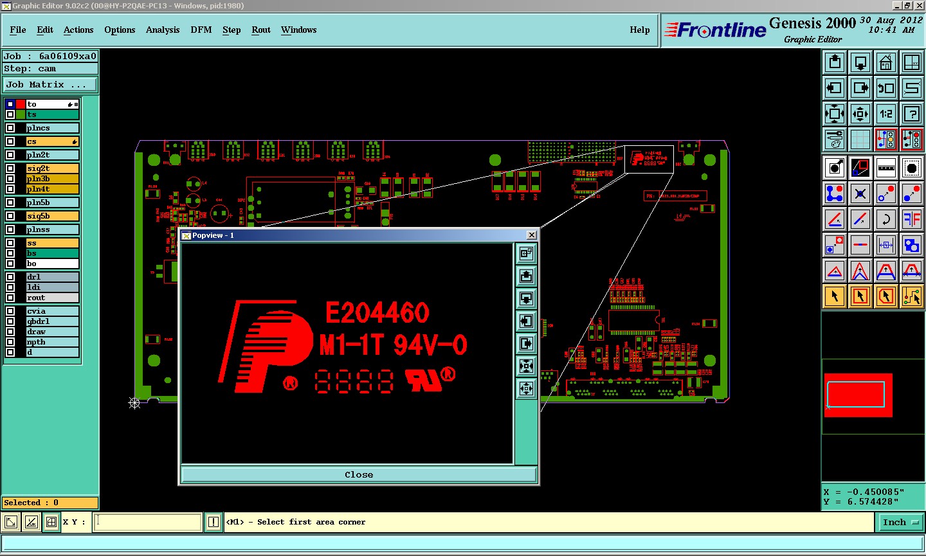Click the connected blue dots tool icon

835,193
